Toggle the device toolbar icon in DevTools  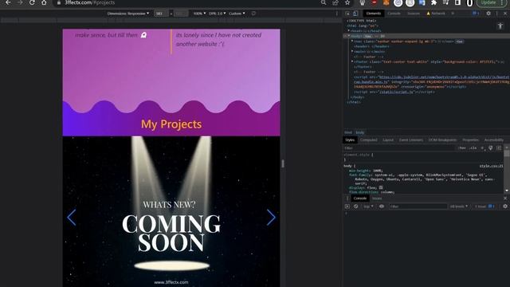(x=355, y=14)
